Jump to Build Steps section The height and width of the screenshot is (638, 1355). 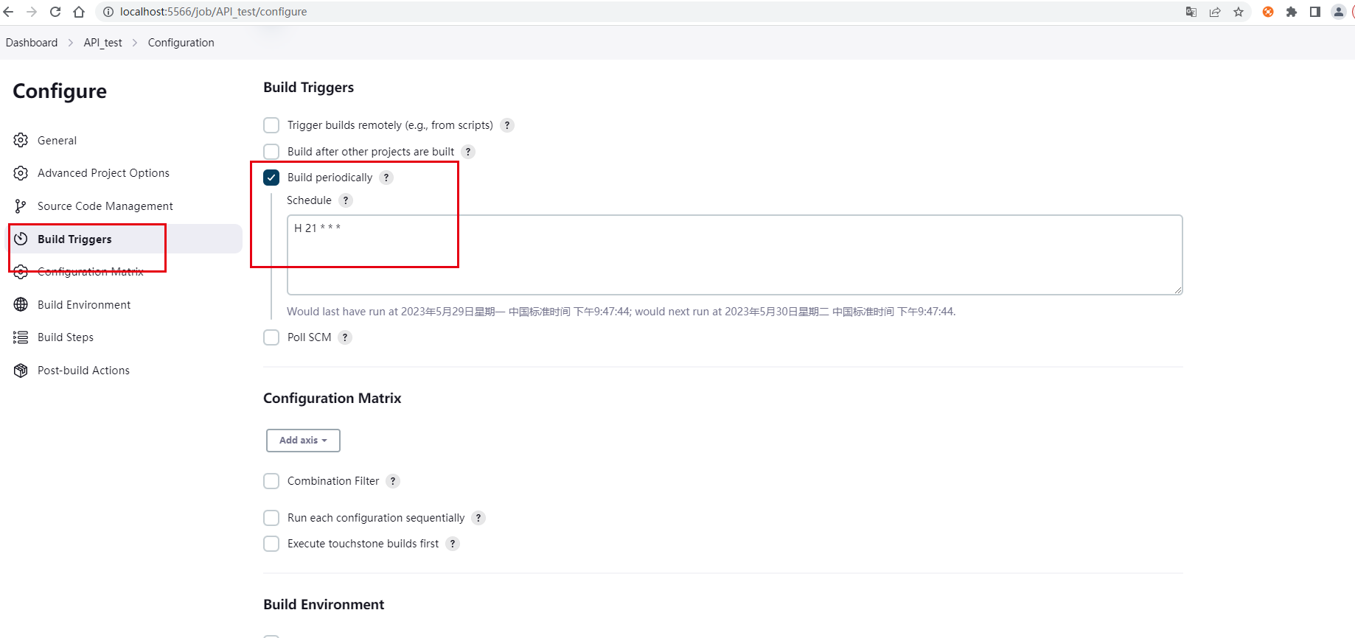click(x=66, y=337)
